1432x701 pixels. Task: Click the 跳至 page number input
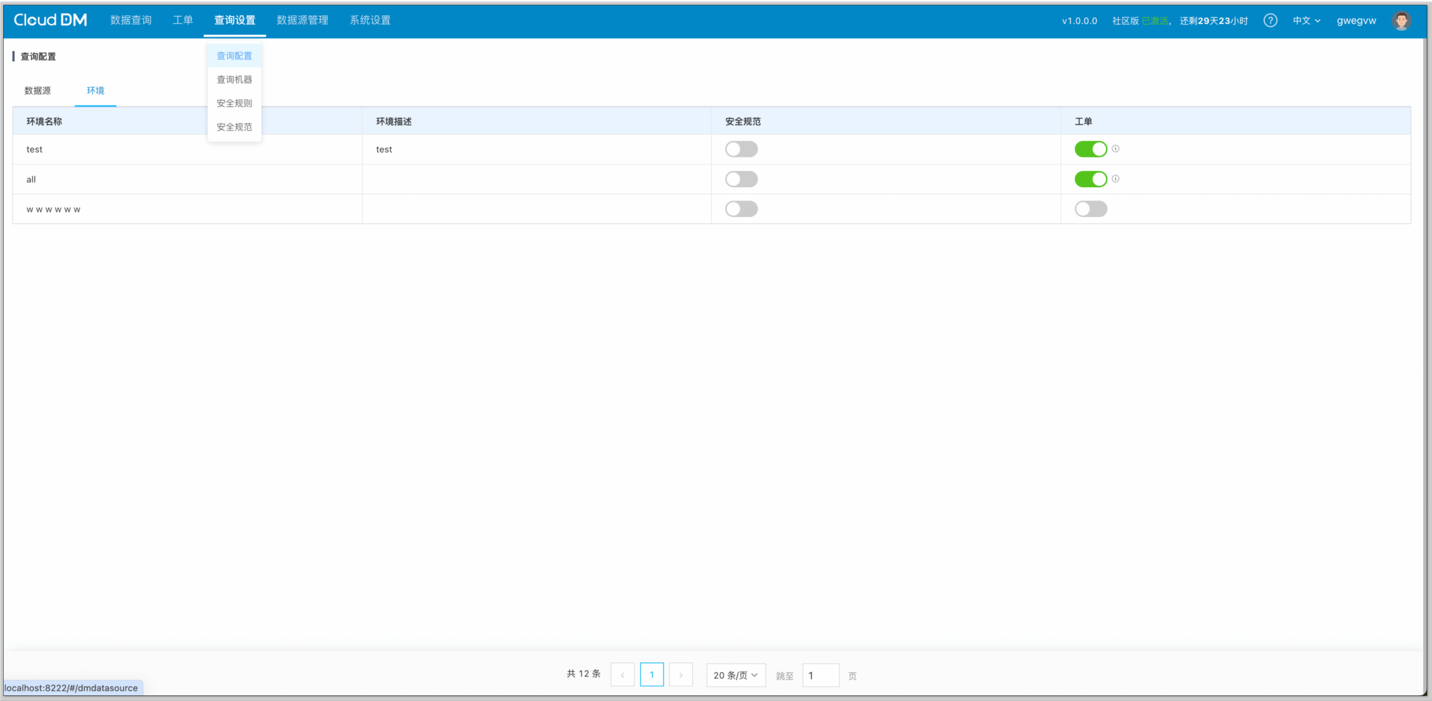click(x=820, y=675)
